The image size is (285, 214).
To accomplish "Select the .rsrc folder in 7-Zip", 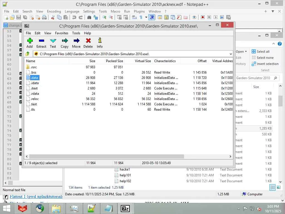I will (34, 67).
